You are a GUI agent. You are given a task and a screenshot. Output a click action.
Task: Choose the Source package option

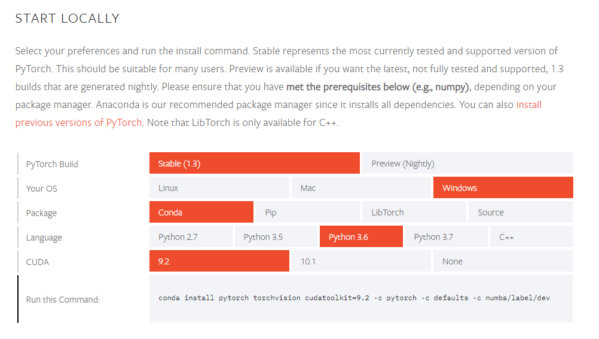tap(521, 212)
